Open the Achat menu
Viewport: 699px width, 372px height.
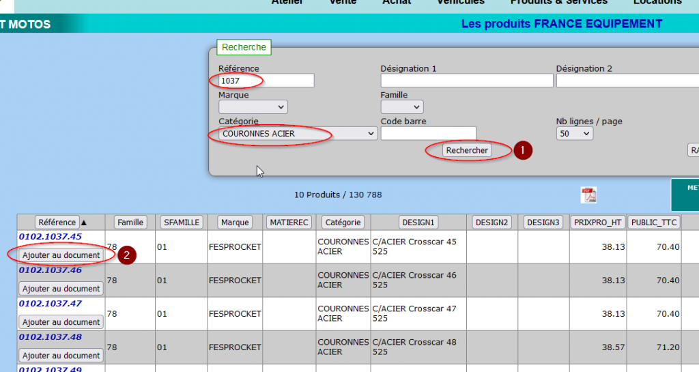click(397, 2)
